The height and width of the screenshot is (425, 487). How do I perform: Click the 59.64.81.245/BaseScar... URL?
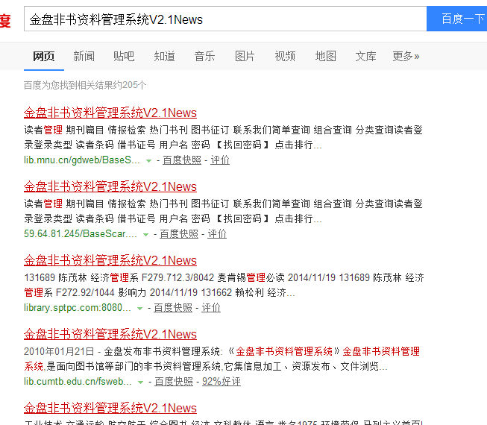click(81, 234)
